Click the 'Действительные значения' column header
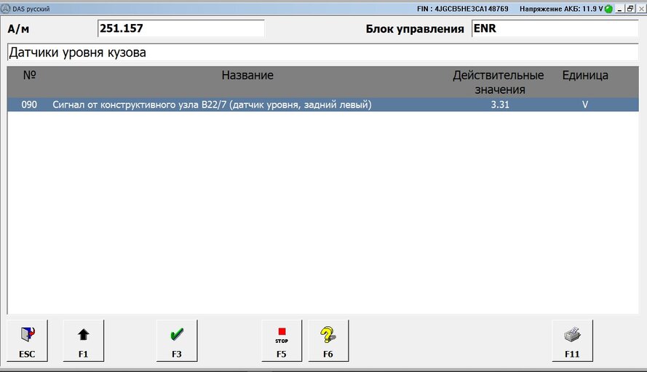The height and width of the screenshot is (372, 647). [x=499, y=82]
